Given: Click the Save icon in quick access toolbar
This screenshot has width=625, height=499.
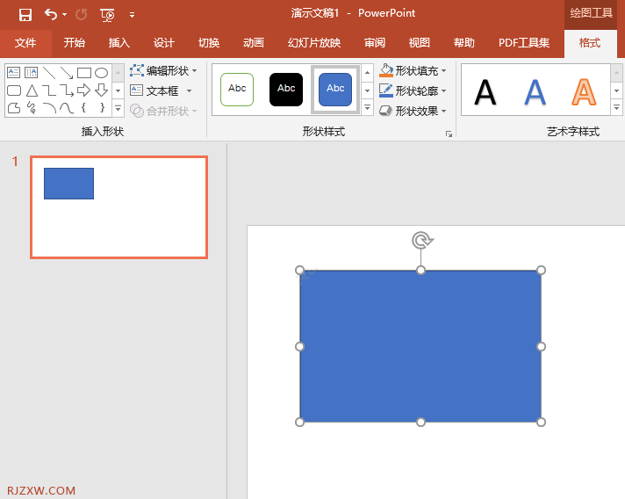Looking at the screenshot, I should pyautogui.click(x=25, y=14).
